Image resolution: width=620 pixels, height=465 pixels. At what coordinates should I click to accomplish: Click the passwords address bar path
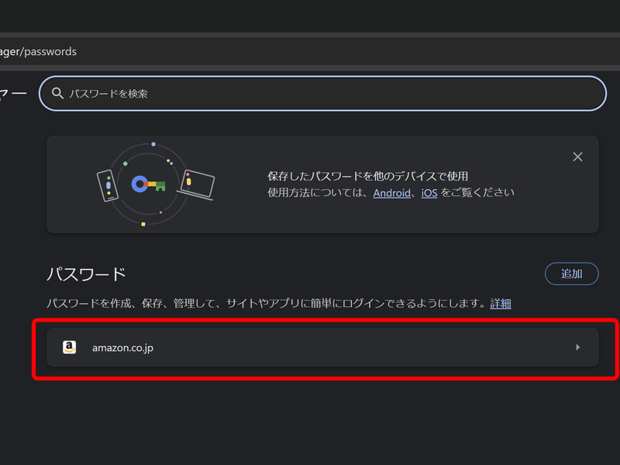click(38, 52)
